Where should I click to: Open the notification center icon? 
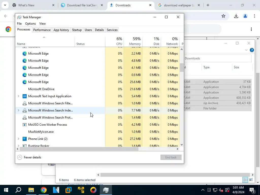[x=252, y=190]
